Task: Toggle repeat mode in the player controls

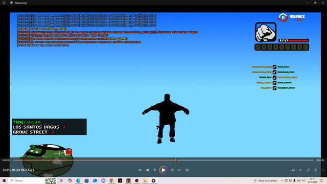Action: (187, 170)
